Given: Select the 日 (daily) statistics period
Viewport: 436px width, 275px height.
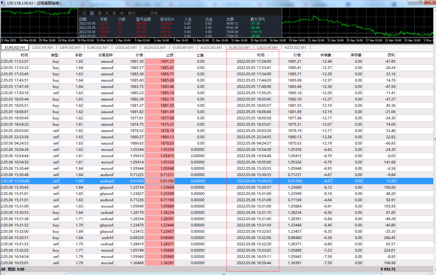Looking at the screenshot, I should coord(92,13).
